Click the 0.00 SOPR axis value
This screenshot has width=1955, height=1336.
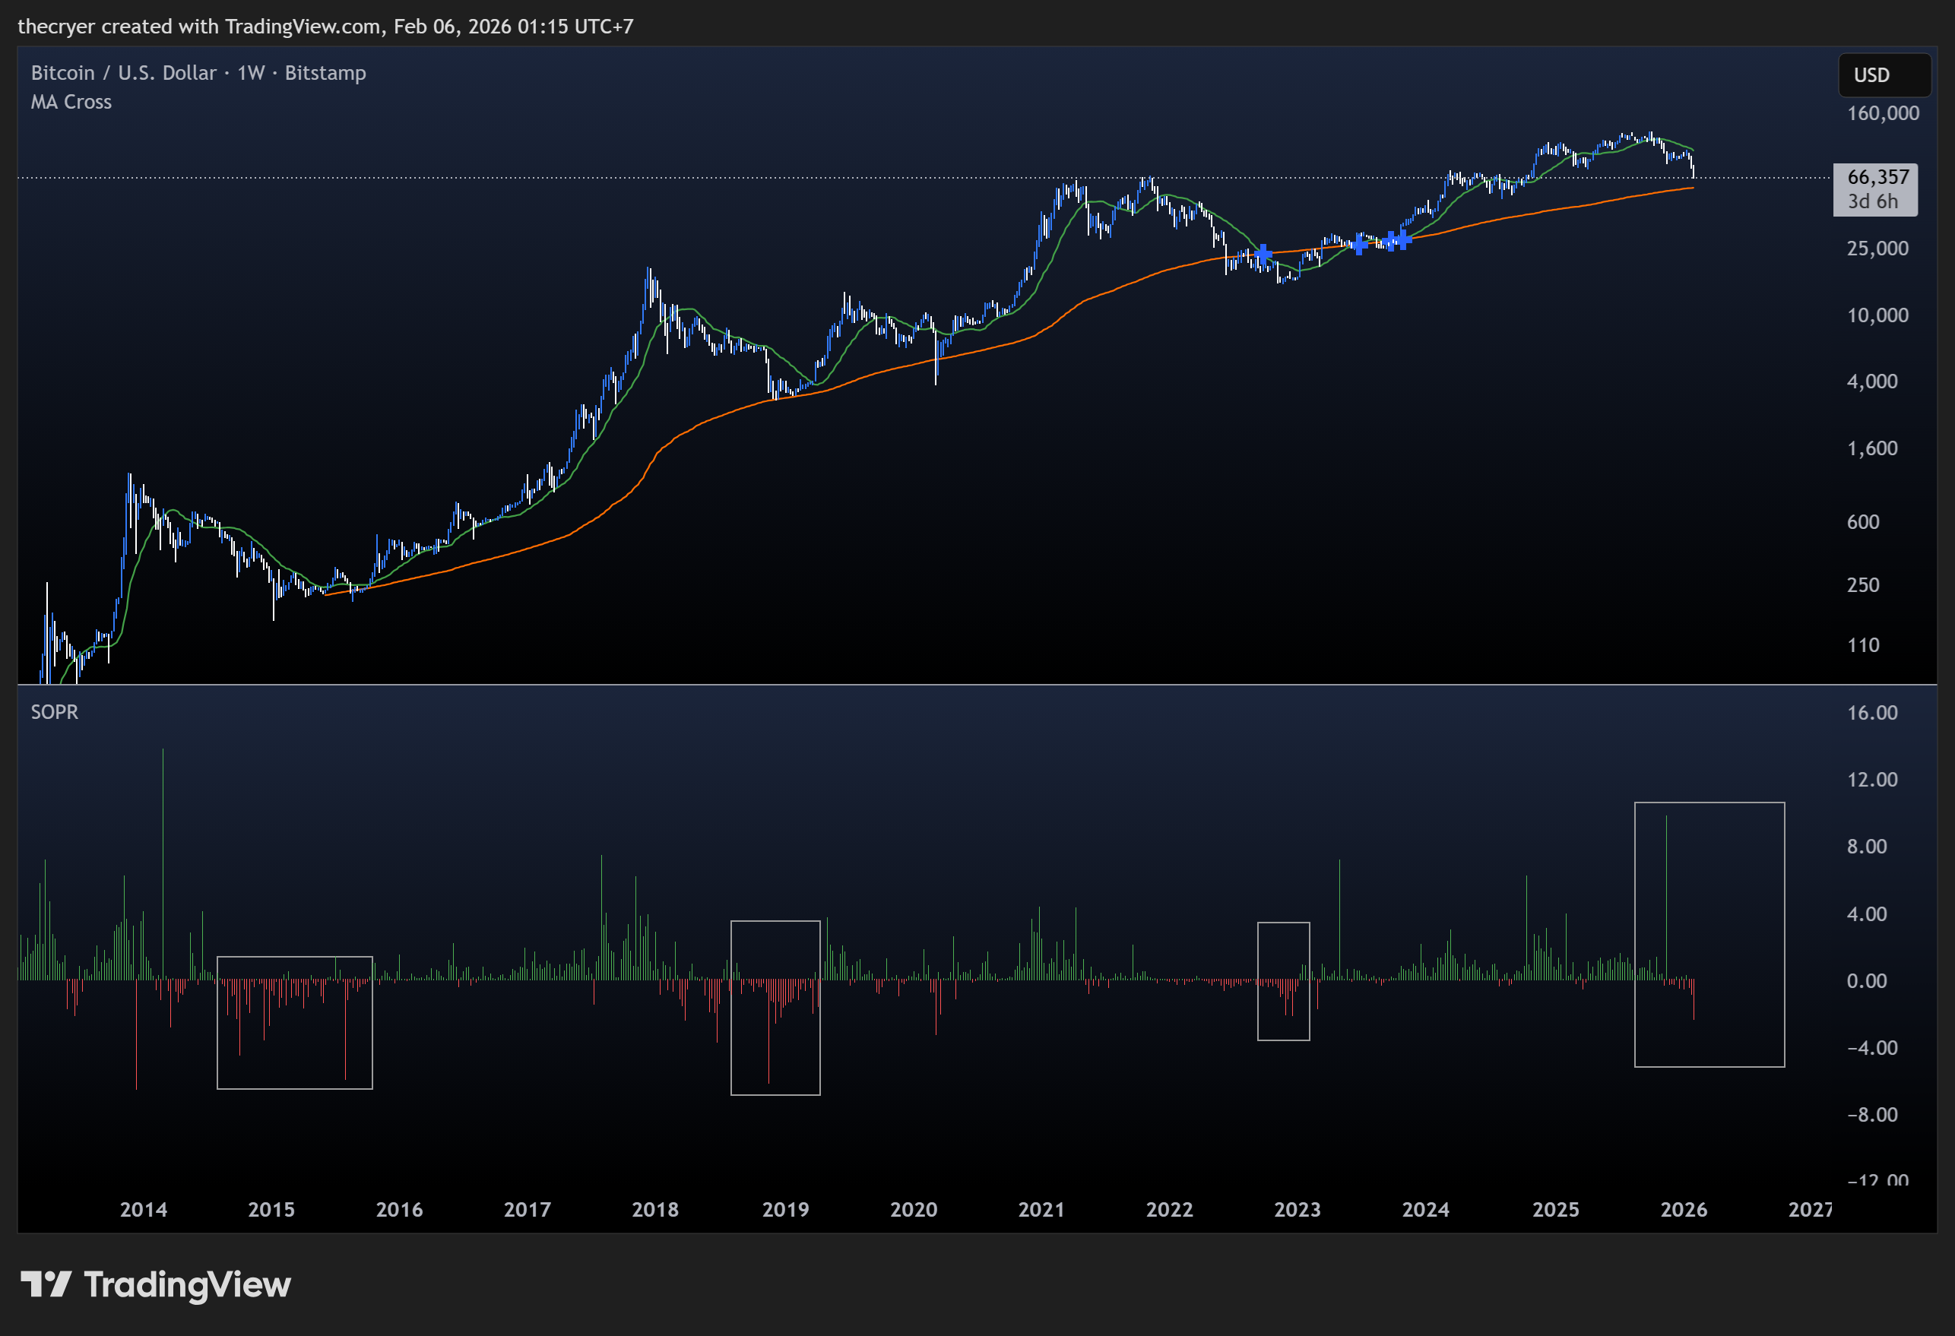(1868, 981)
